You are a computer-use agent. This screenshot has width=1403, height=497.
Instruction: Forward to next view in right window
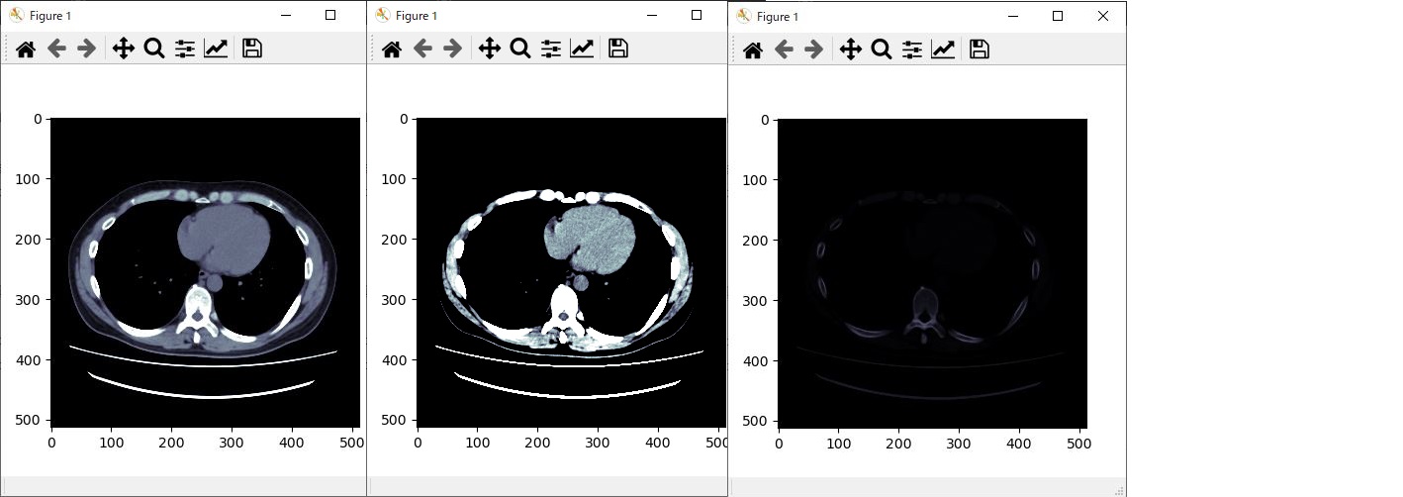[x=814, y=50]
